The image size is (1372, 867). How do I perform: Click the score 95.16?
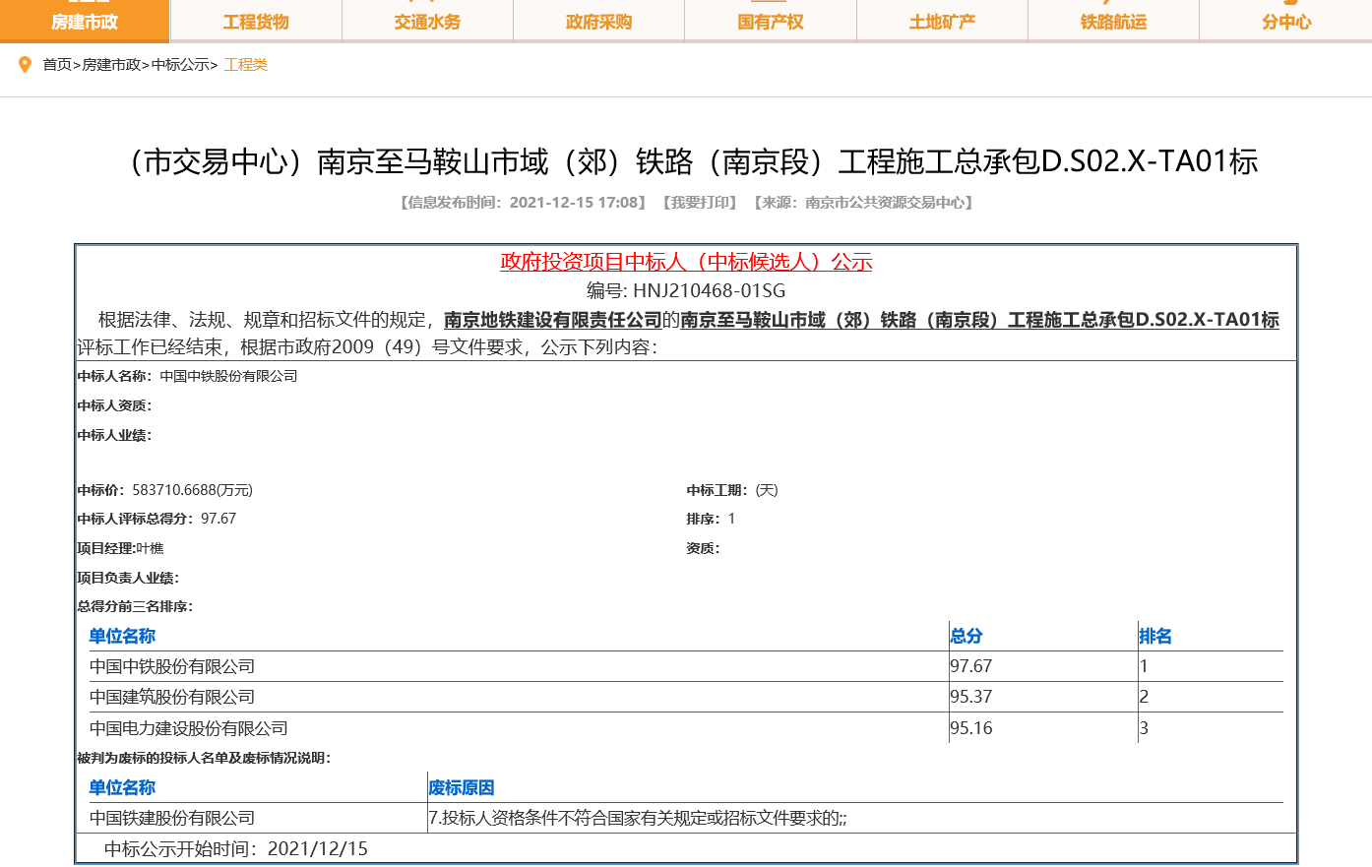click(x=970, y=728)
